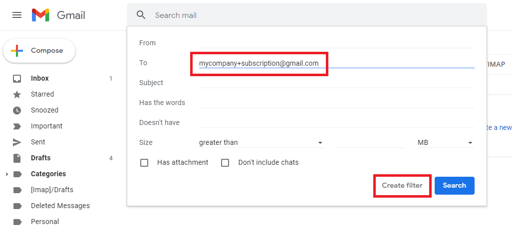513x230 pixels.
Task: Click the Sent arrow icon
Action: pos(17,142)
